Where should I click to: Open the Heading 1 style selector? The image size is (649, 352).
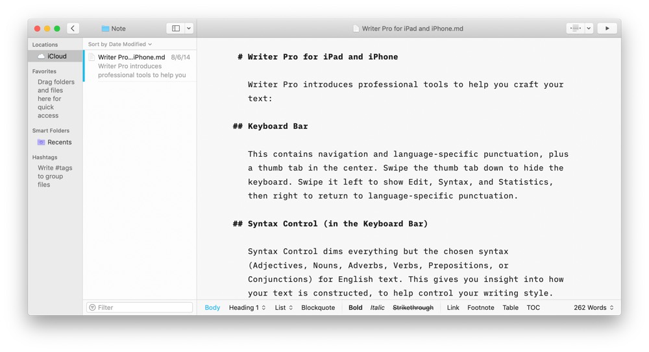247,308
